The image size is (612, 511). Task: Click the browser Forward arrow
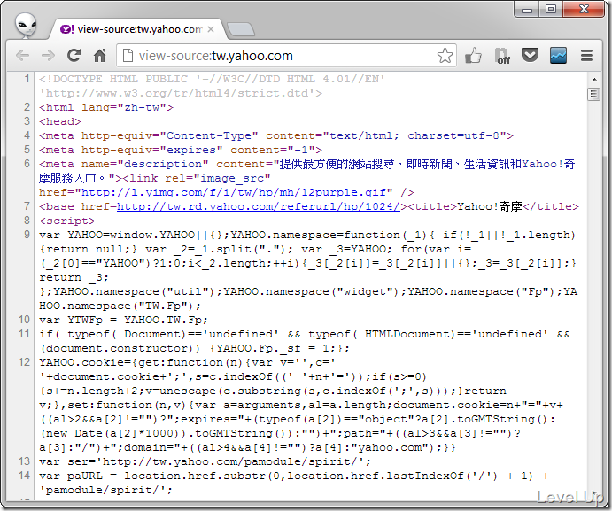(48, 56)
